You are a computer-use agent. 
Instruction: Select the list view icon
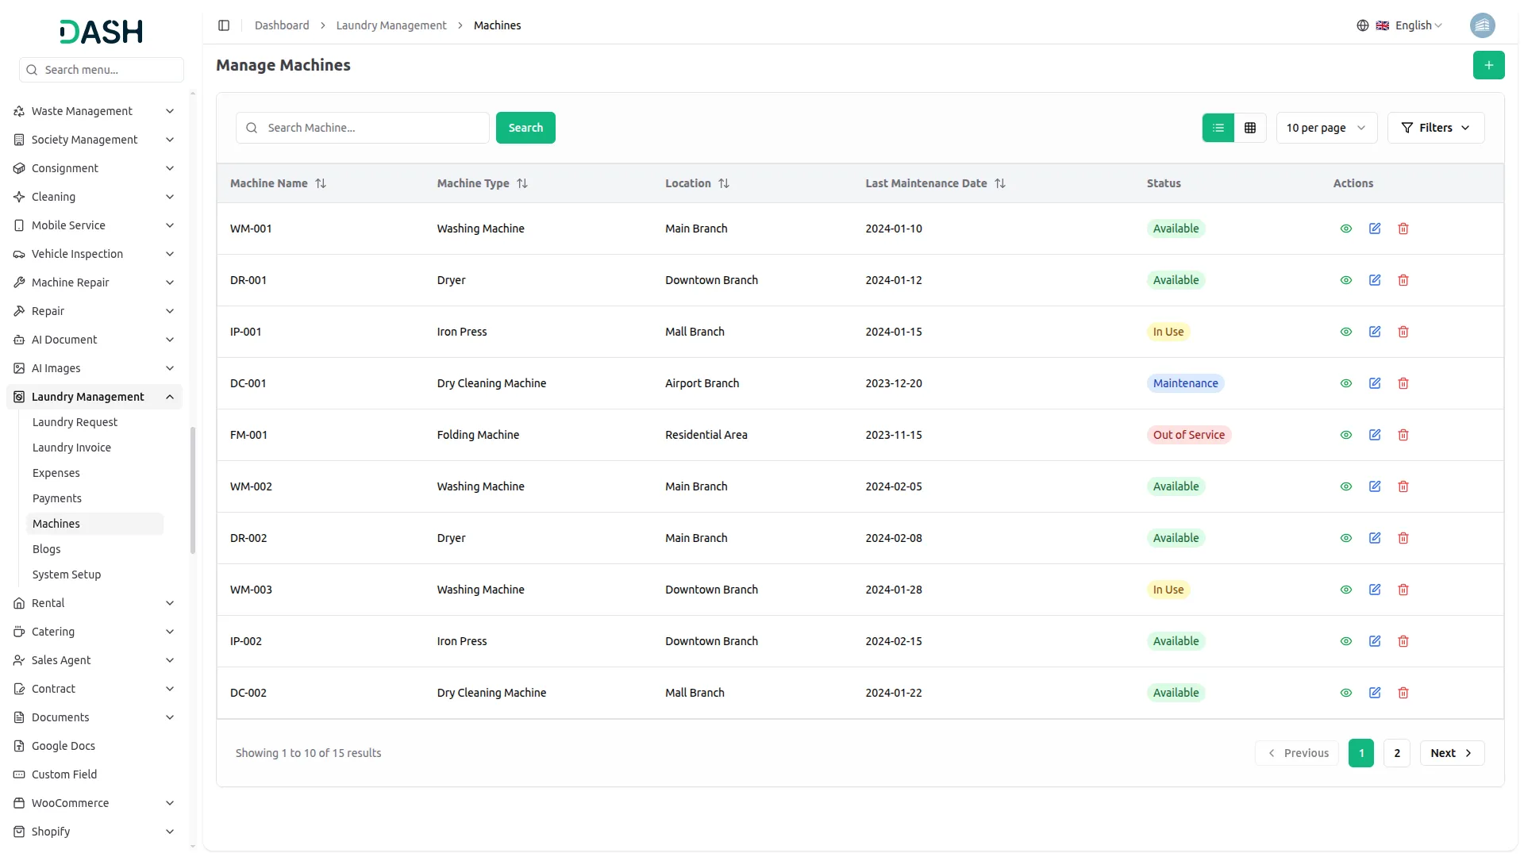coord(1218,127)
